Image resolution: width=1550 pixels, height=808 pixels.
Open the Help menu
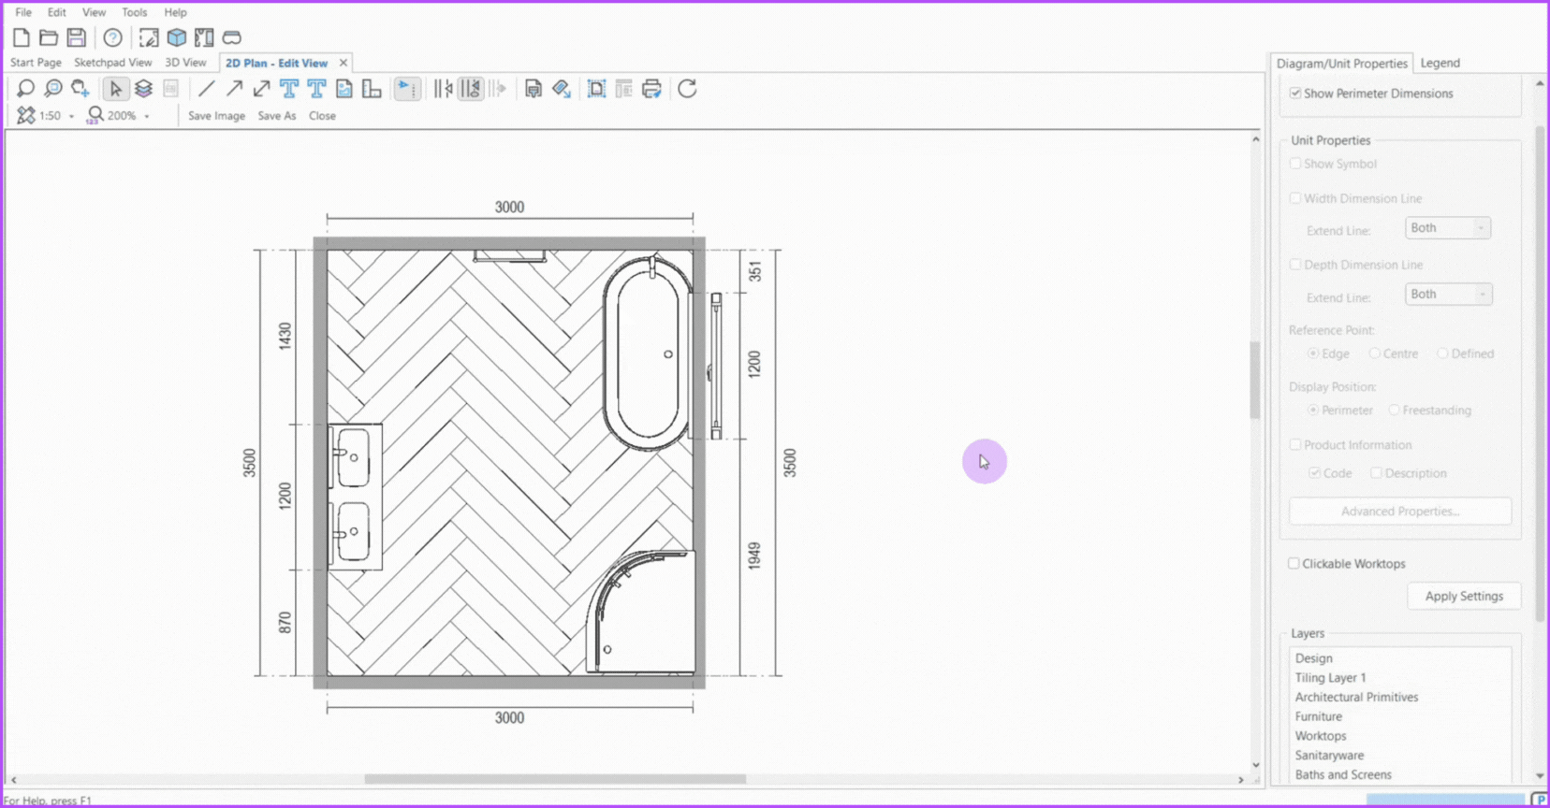[x=175, y=12]
